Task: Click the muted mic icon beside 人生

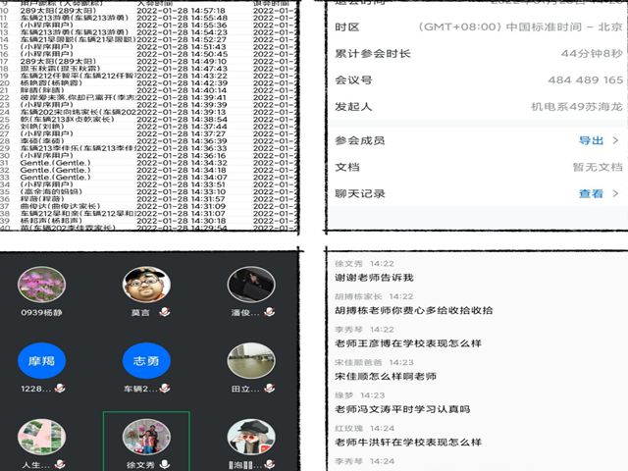Action: 62,464
